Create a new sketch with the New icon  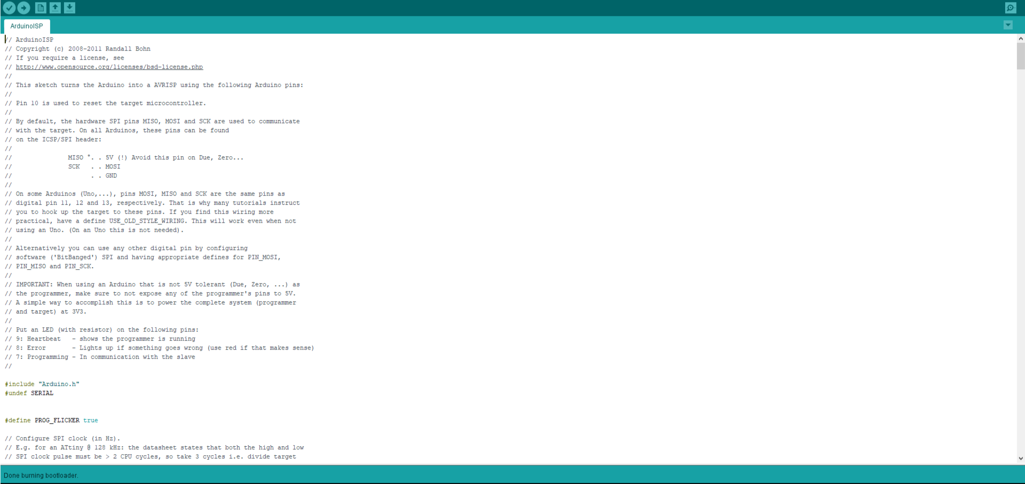point(41,7)
